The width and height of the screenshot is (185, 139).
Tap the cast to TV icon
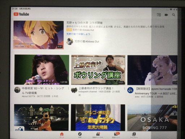(159, 15)
